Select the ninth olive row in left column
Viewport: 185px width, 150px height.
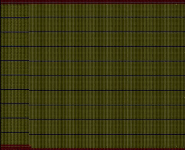click(x=14, y=125)
